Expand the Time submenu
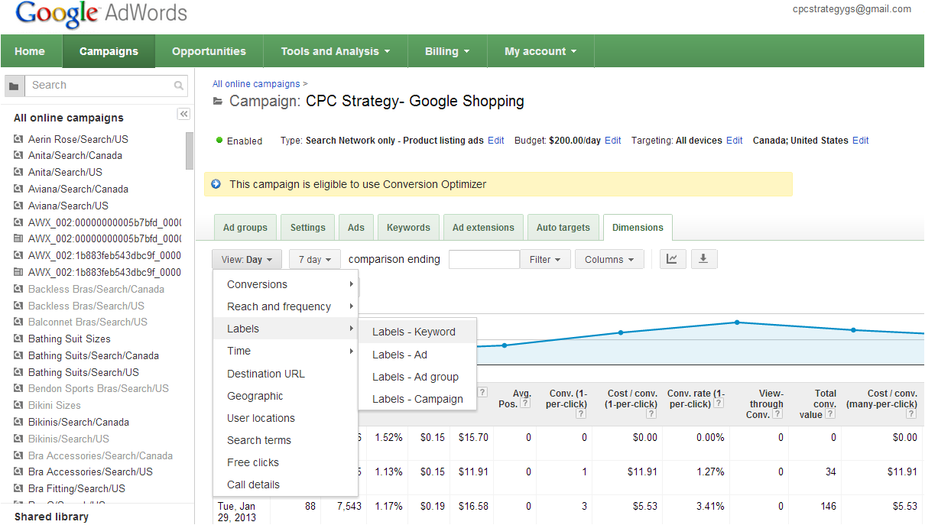 tap(285, 351)
